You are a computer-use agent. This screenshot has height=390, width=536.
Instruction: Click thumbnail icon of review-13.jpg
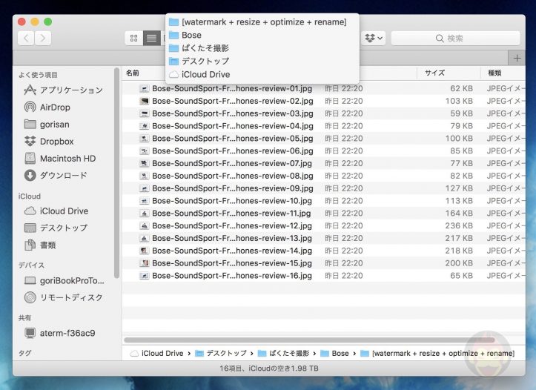[x=145, y=238]
